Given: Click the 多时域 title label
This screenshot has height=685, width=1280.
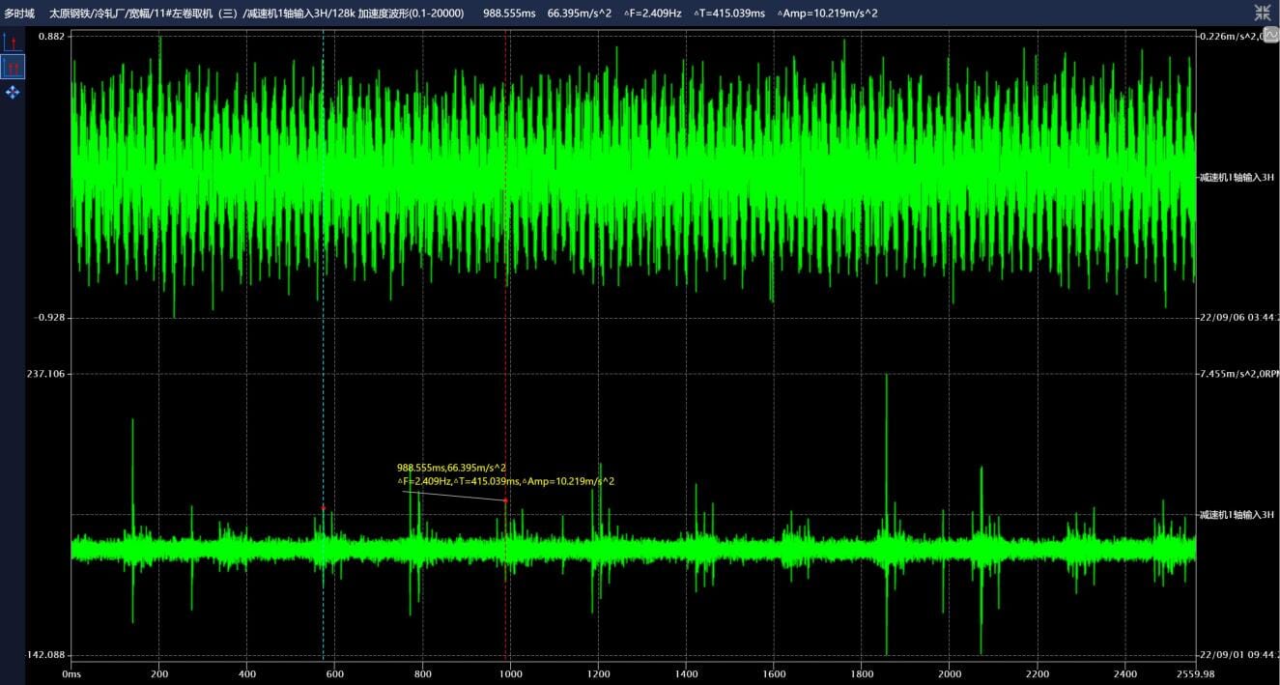Looking at the screenshot, I should [18, 14].
